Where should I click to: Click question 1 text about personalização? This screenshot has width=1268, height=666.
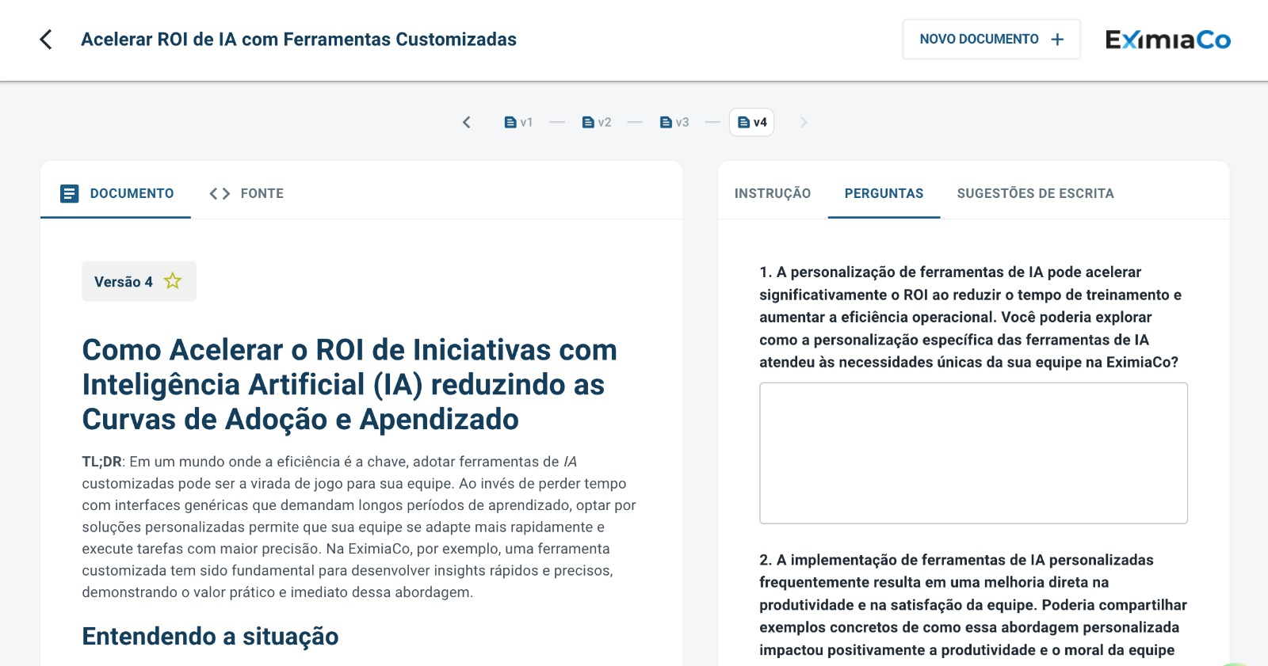(970, 317)
